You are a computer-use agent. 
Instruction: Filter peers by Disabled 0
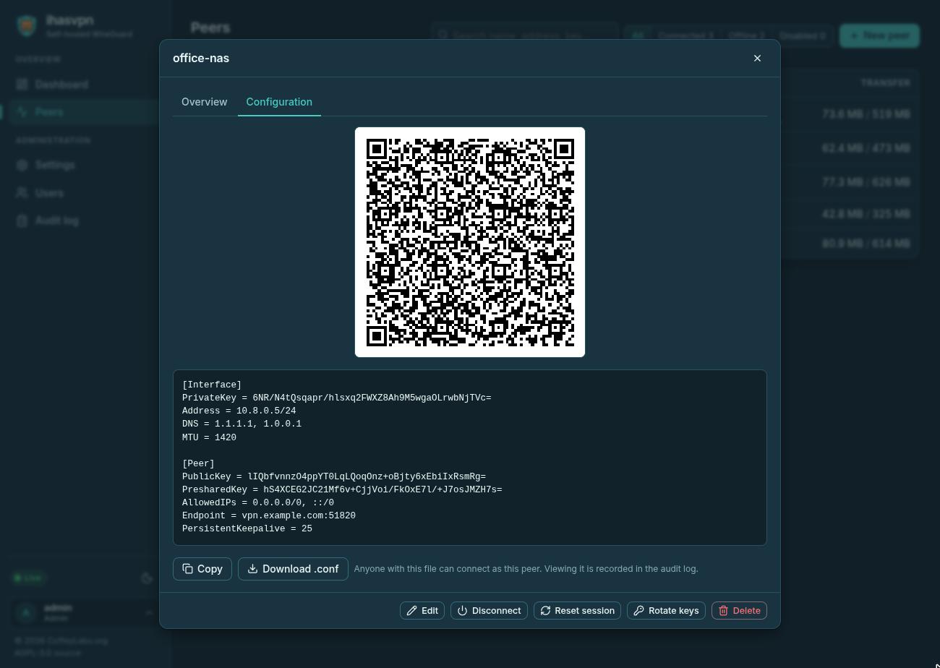(802, 35)
